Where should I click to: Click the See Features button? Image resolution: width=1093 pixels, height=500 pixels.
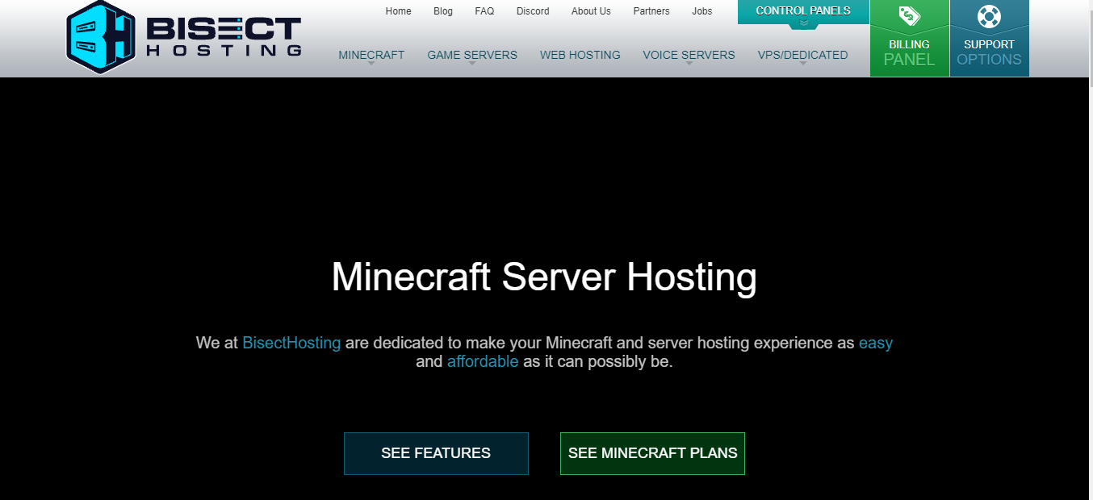[436, 453]
